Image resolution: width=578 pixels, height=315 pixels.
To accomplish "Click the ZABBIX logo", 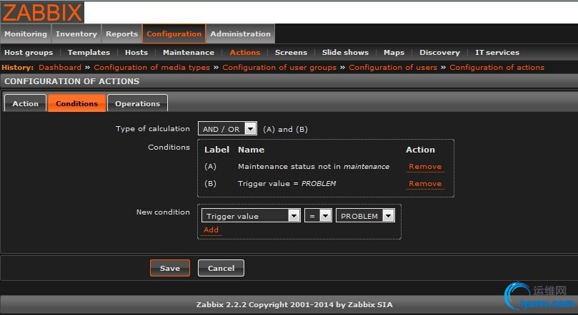I will [42, 12].
